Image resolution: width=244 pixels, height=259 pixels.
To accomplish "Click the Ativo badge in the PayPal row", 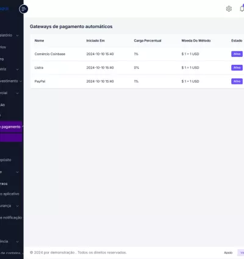I will (237, 81).
